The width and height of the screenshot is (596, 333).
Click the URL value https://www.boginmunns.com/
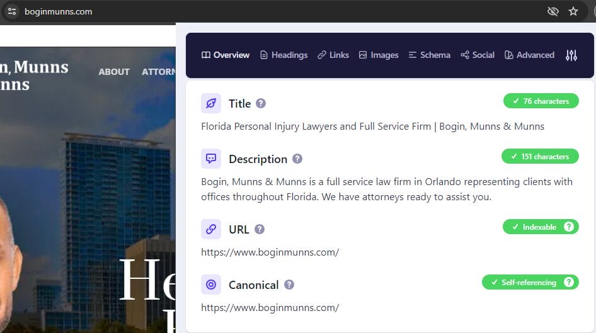click(x=270, y=252)
